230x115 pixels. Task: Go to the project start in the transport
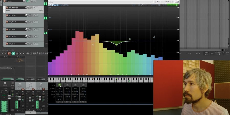[x=2, y=54]
